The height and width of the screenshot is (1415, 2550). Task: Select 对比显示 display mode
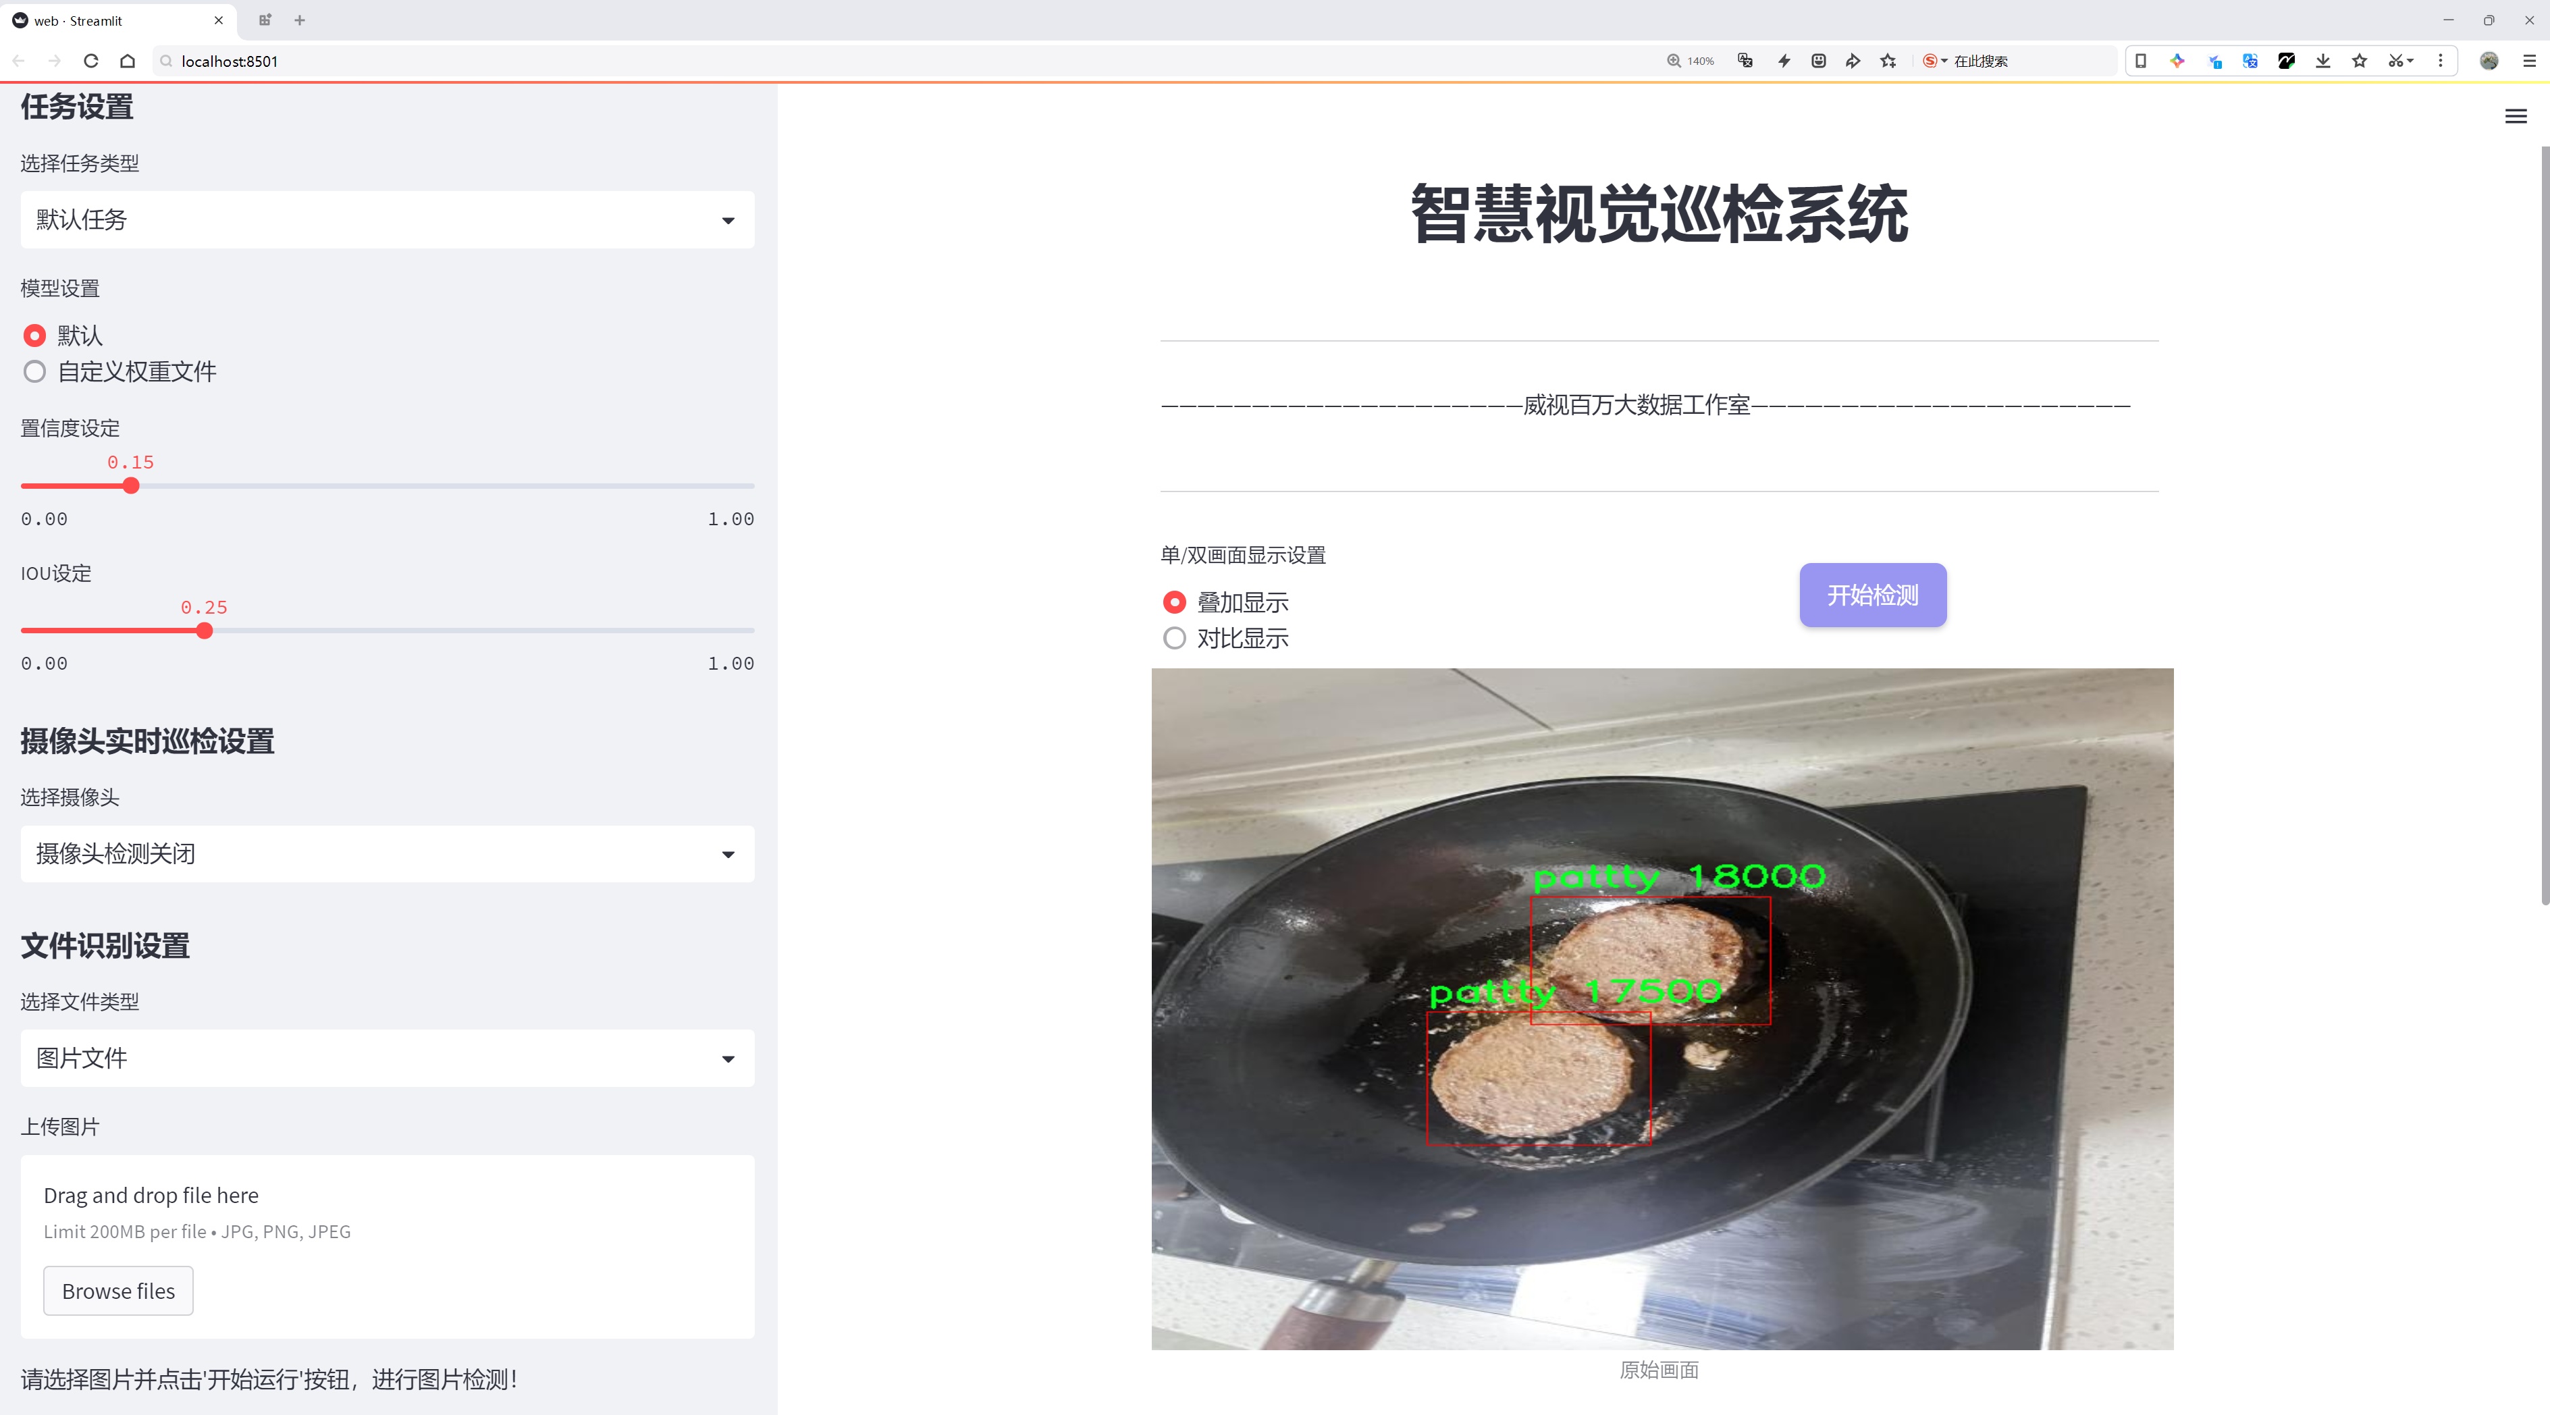(1174, 638)
